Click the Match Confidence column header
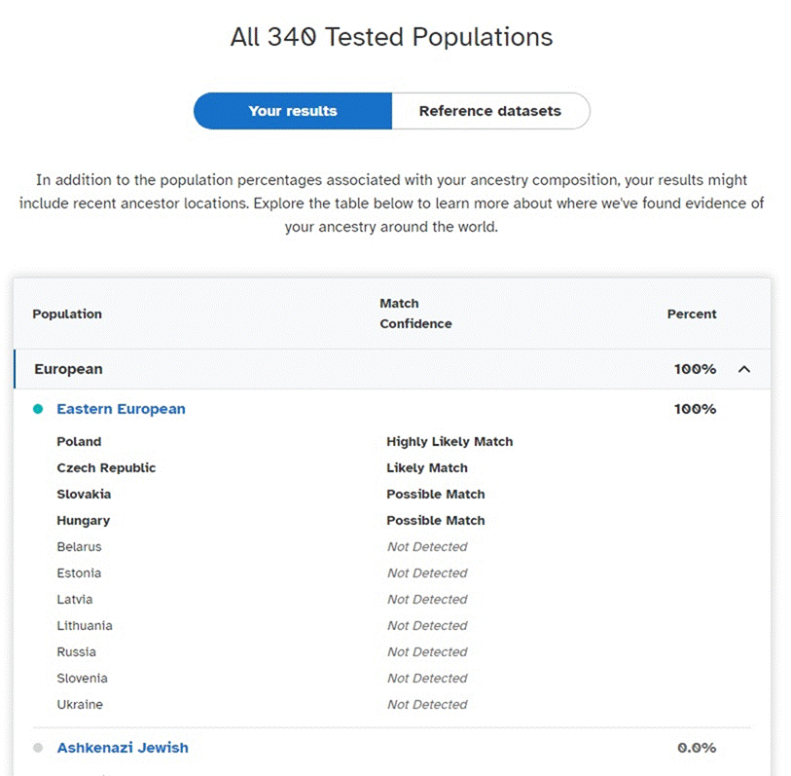Image resolution: width=791 pixels, height=776 pixels. [x=415, y=314]
